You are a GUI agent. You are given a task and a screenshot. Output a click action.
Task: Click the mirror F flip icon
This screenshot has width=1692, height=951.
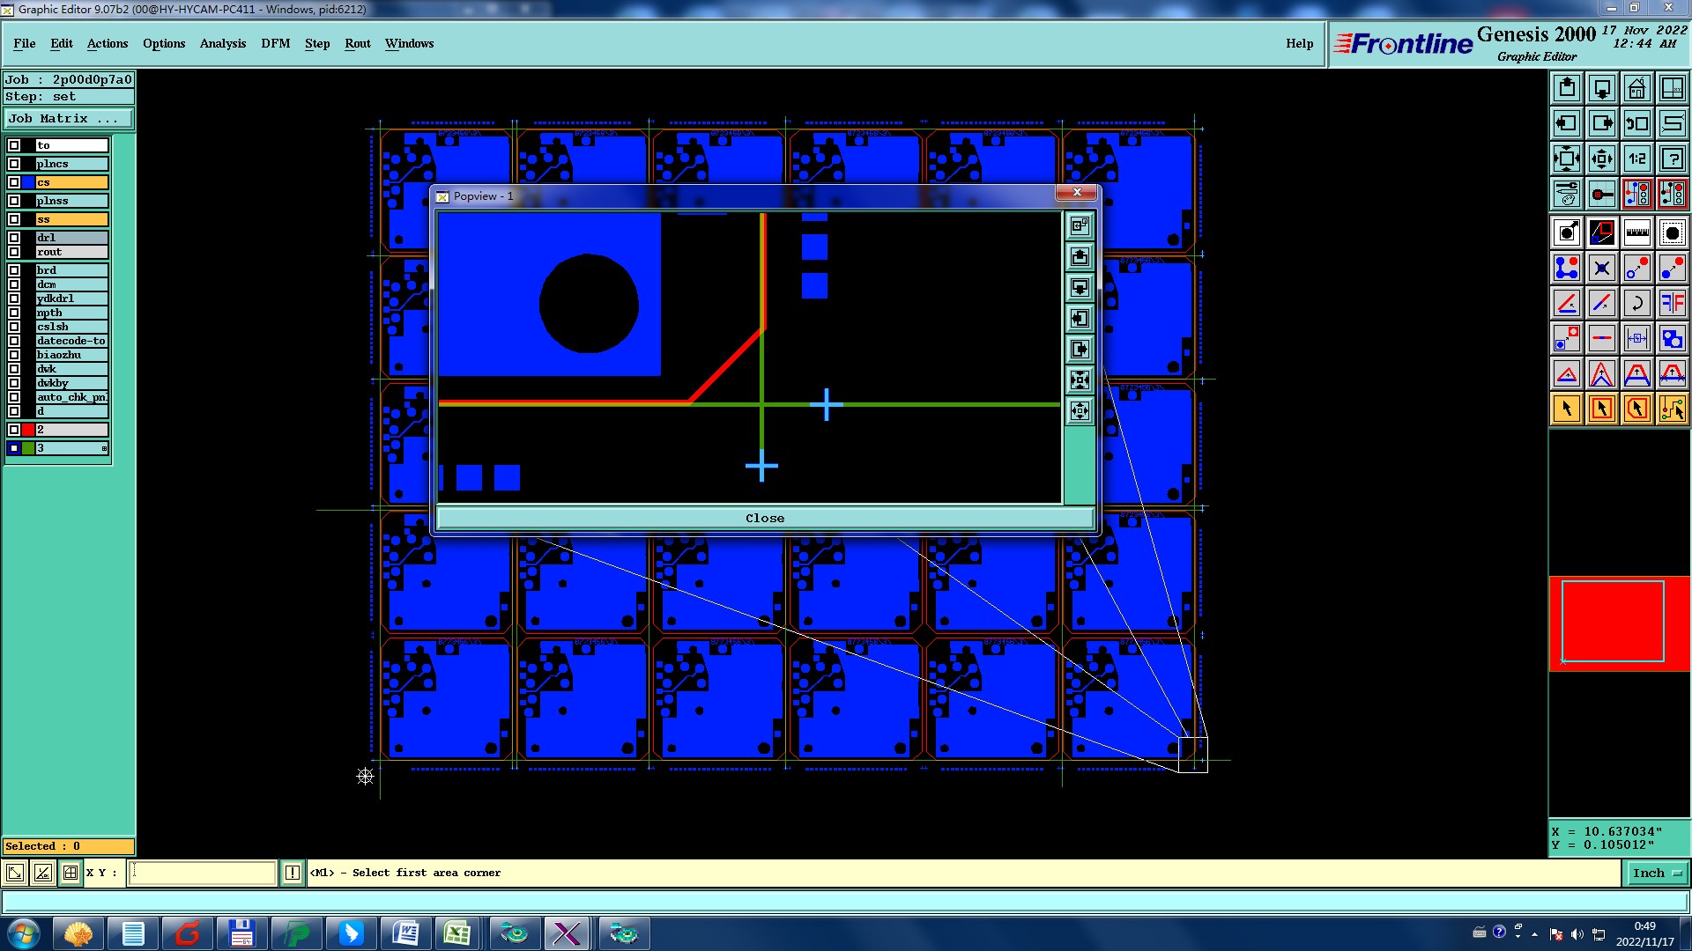1672,303
